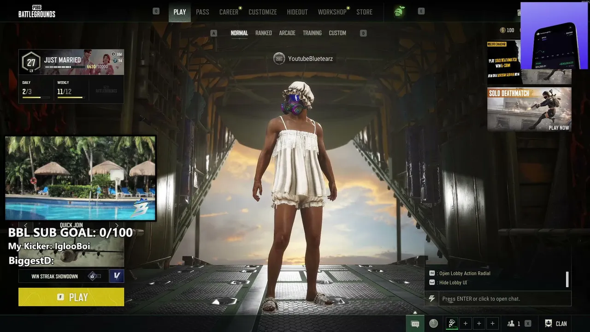Click the 'QUICK JOIN' label
The height and width of the screenshot is (332, 590).
point(71,225)
